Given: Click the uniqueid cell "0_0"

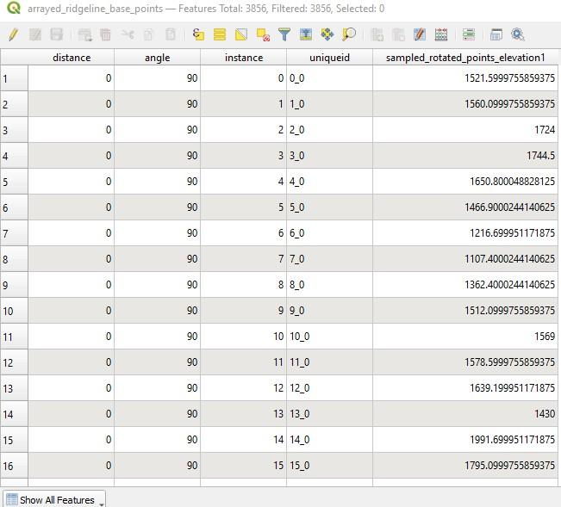Looking at the screenshot, I should click(x=329, y=78).
